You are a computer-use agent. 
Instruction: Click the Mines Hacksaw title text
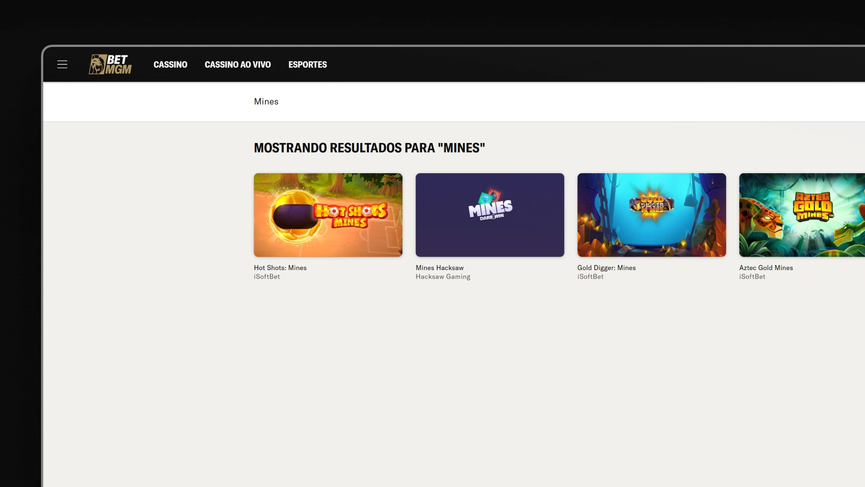tap(439, 268)
